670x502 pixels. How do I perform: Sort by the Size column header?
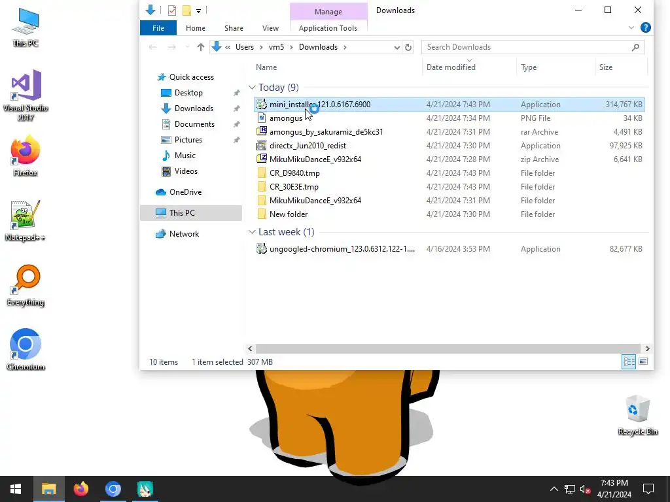(605, 67)
